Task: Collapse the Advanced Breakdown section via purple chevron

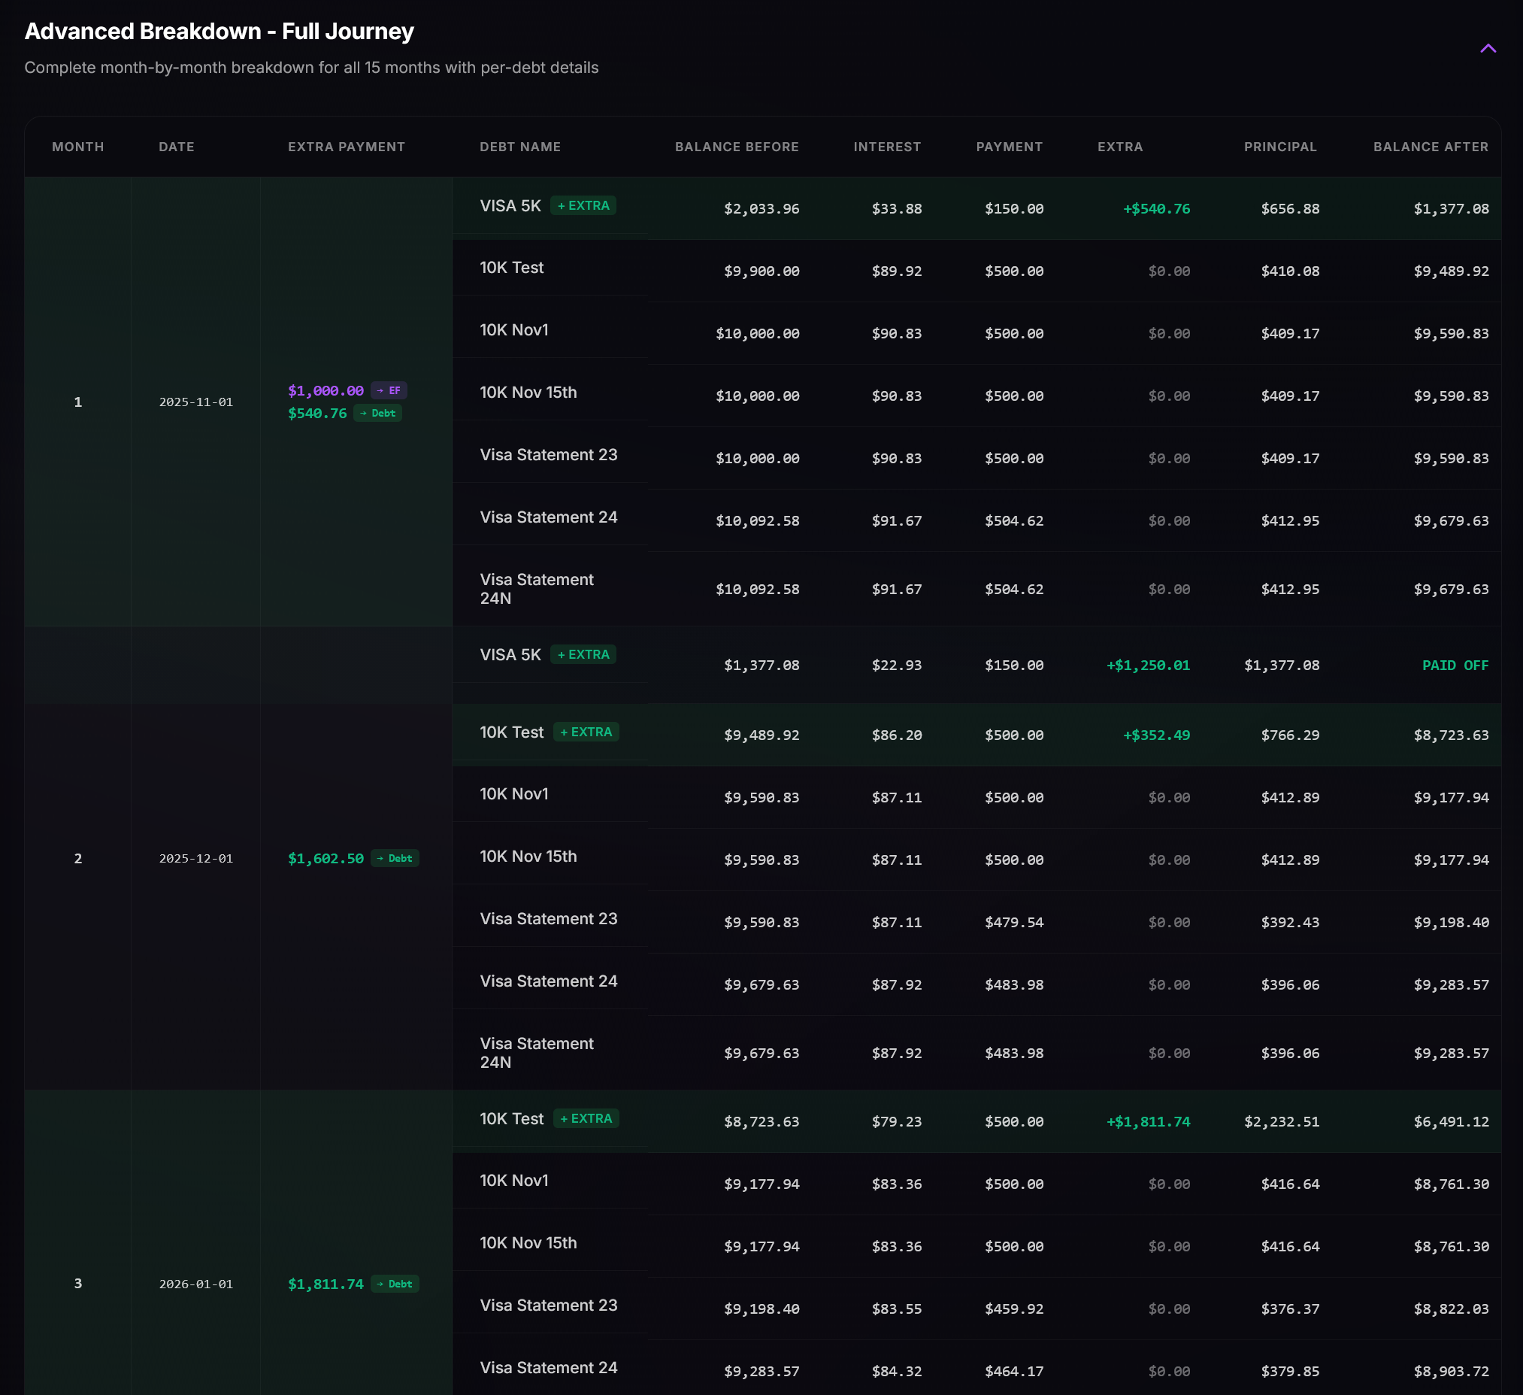Action: (1489, 47)
